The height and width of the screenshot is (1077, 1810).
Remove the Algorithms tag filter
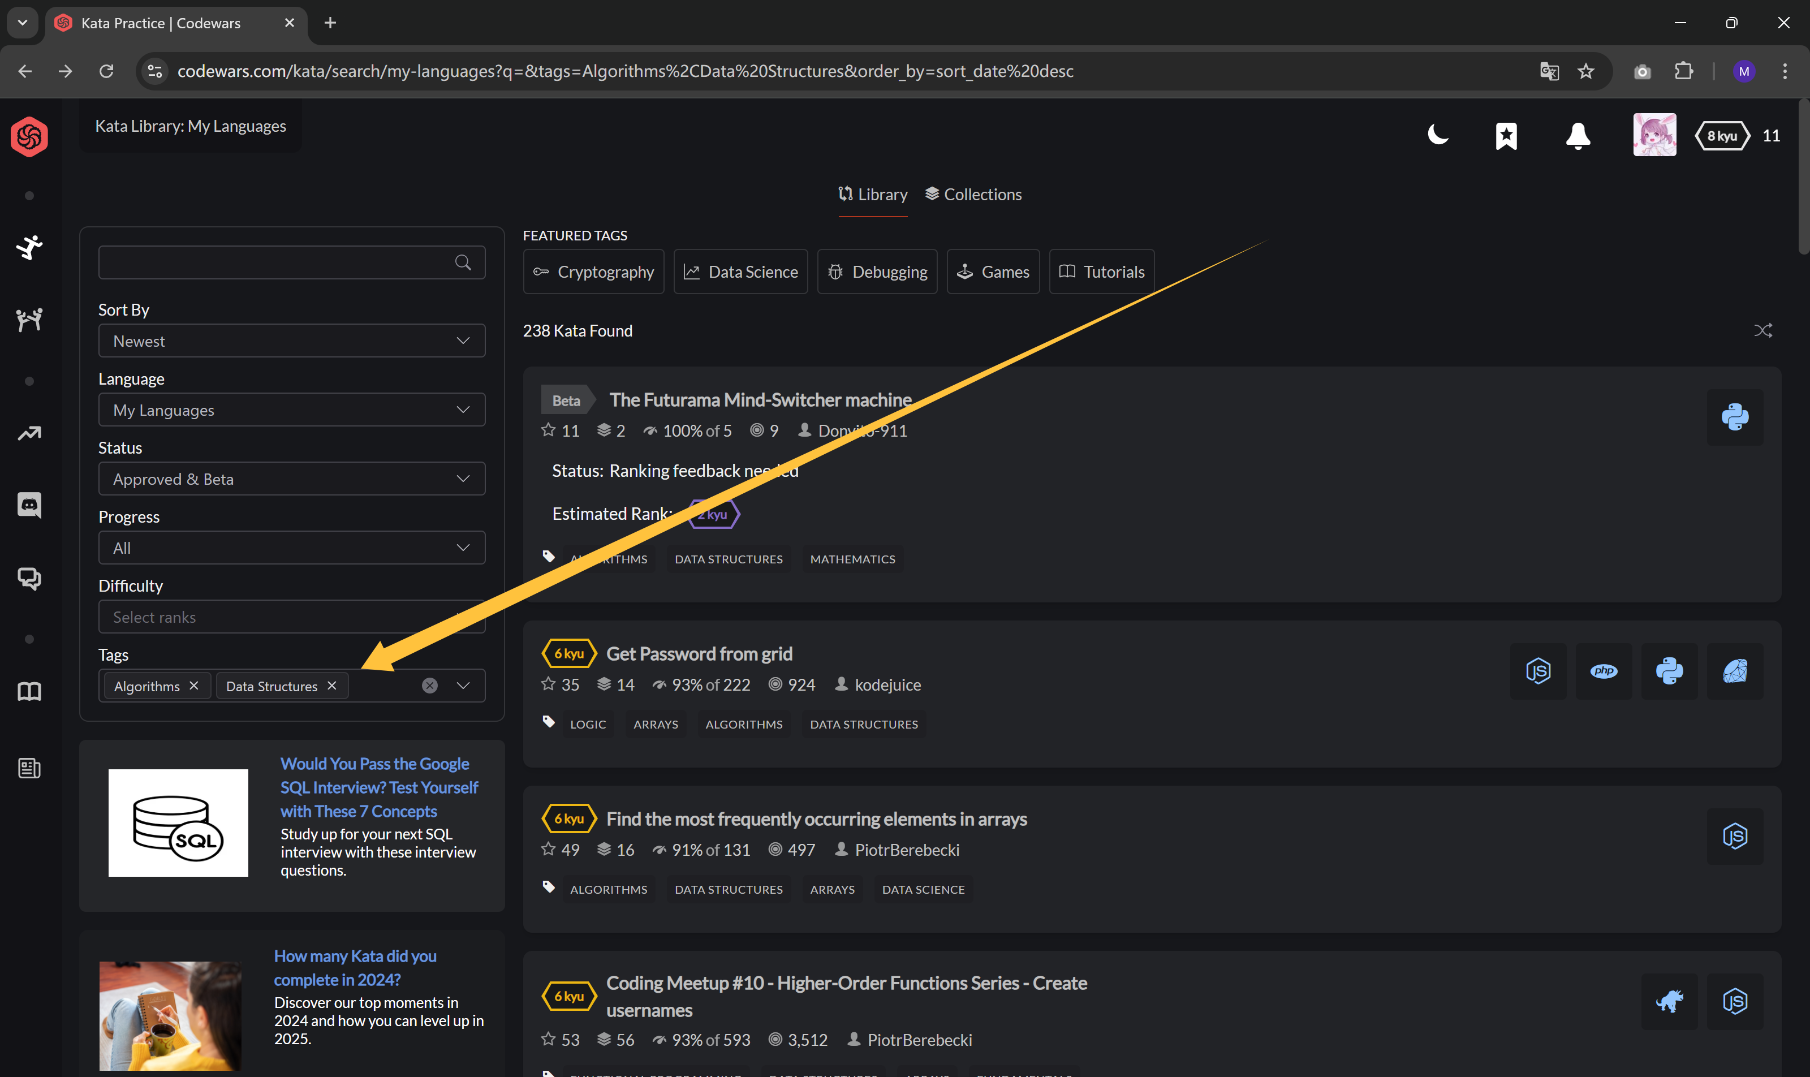(194, 686)
